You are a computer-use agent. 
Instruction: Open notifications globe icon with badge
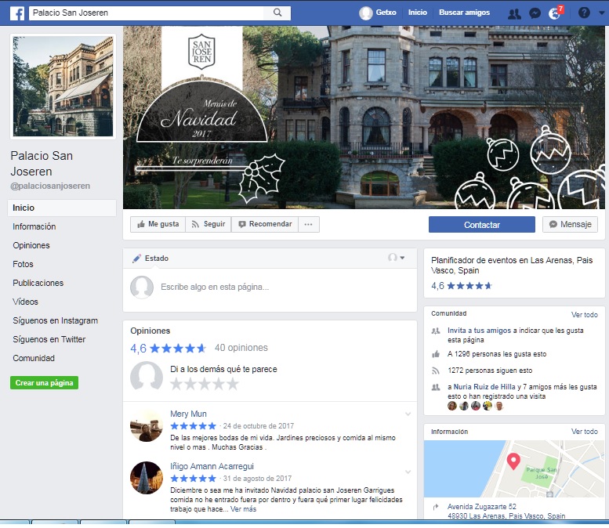(556, 13)
